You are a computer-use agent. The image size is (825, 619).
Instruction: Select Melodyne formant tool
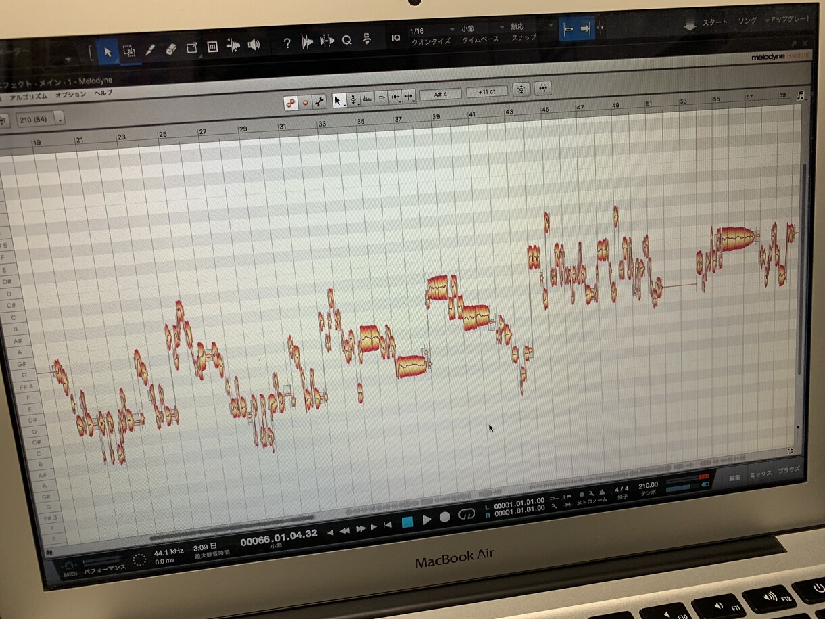point(368,99)
